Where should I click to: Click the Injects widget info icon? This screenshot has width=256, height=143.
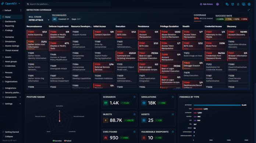click(x=134, y=114)
